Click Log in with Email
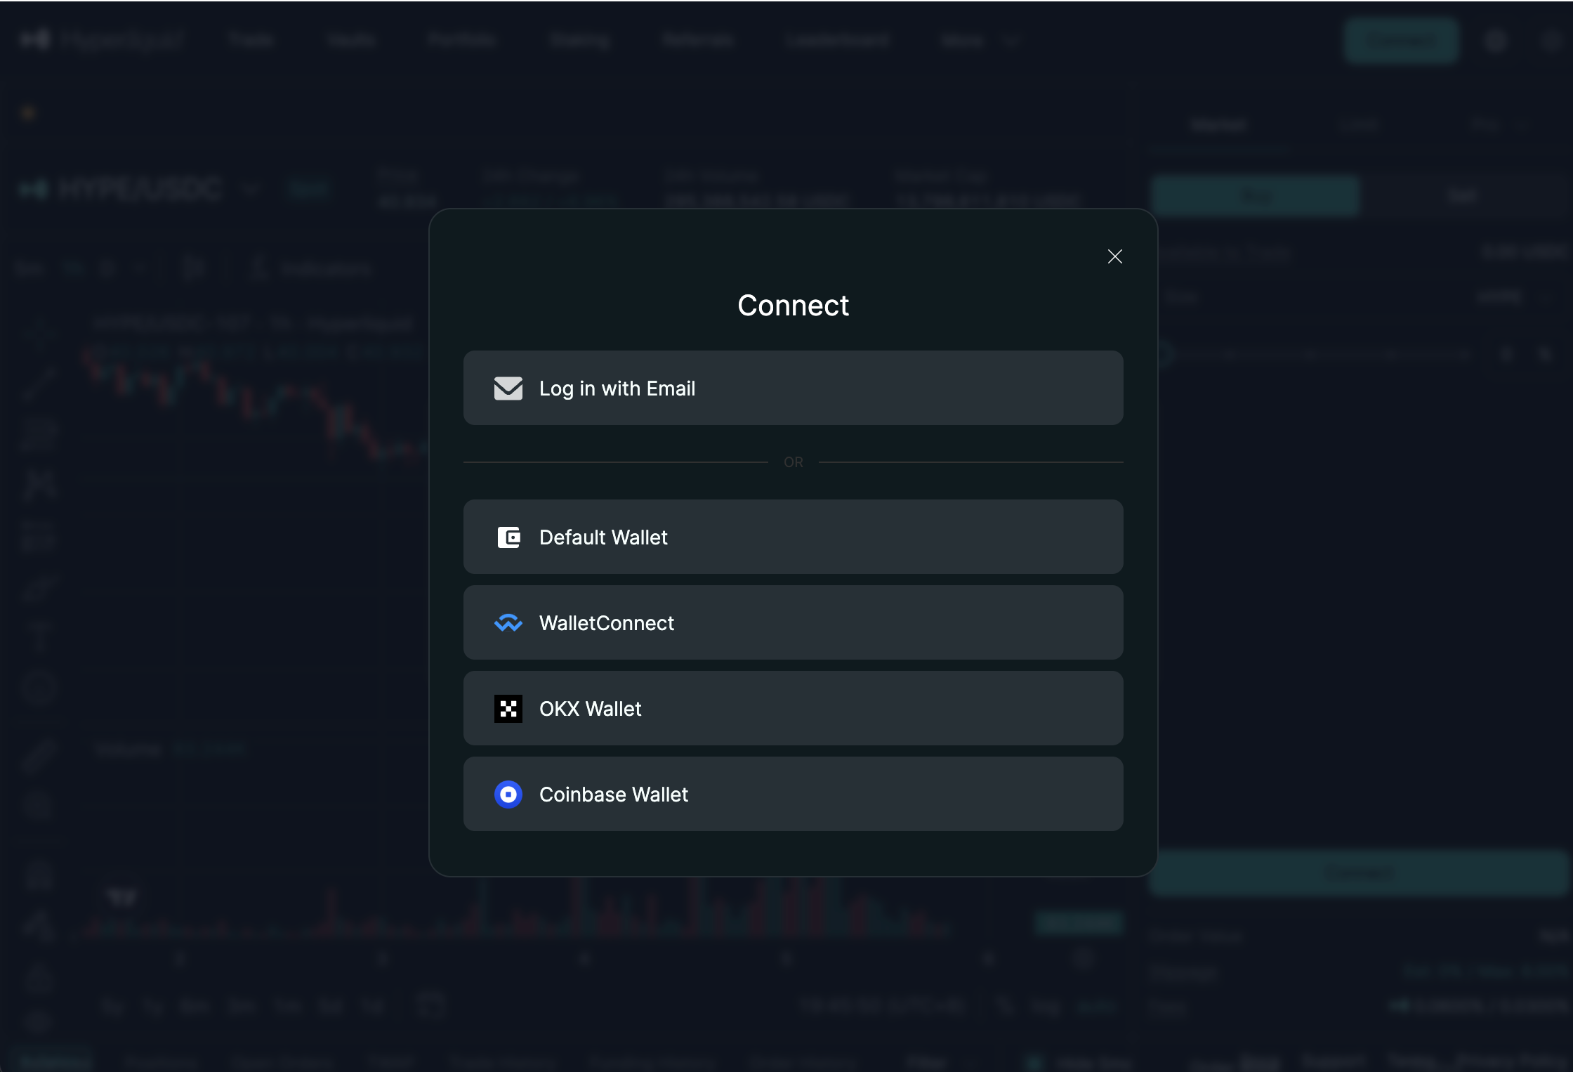 click(793, 388)
